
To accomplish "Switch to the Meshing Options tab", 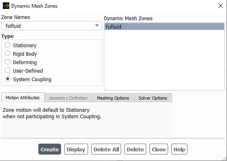I will pos(113,98).
